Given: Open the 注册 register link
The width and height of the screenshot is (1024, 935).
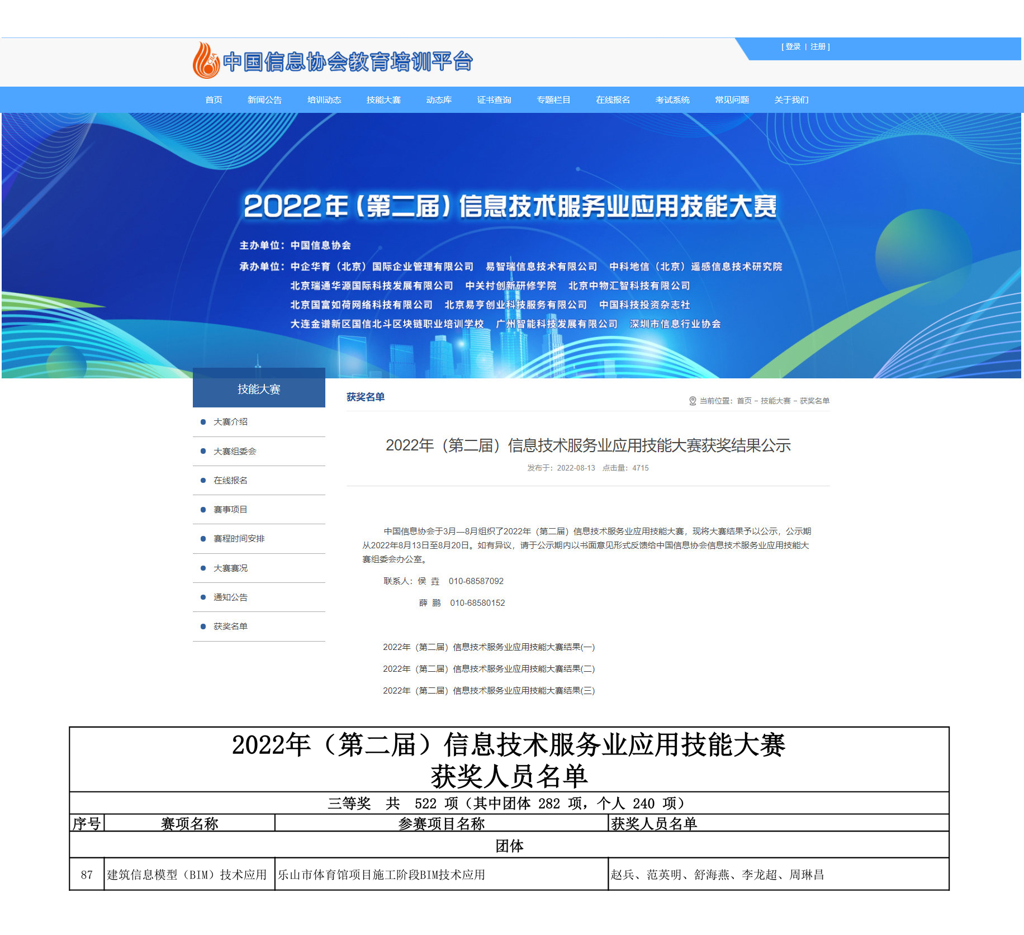Looking at the screenshot, I should [818, 46].
